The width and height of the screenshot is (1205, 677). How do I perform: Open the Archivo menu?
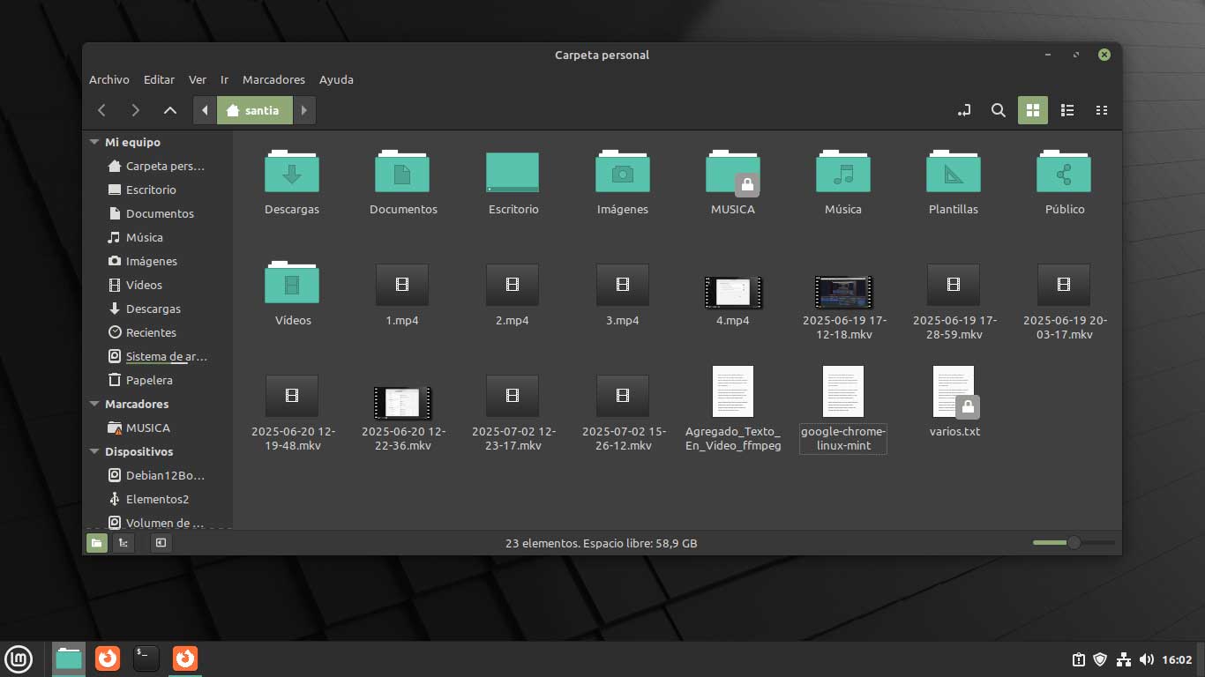(109, 79)
